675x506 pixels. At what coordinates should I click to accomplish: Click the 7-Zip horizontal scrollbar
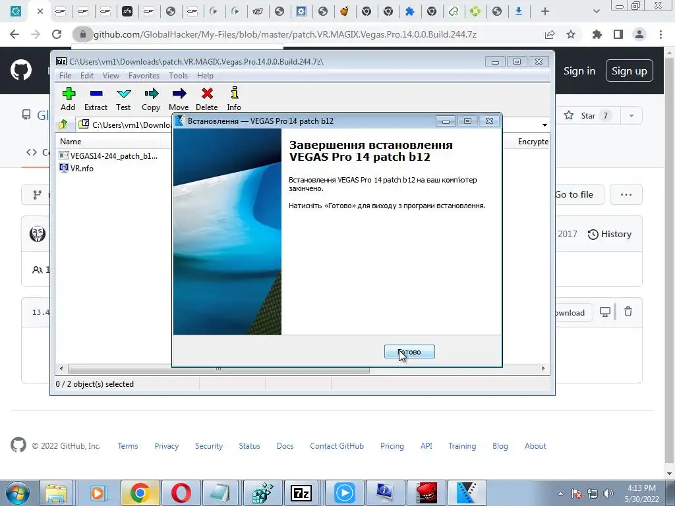(x=219, y=369)
